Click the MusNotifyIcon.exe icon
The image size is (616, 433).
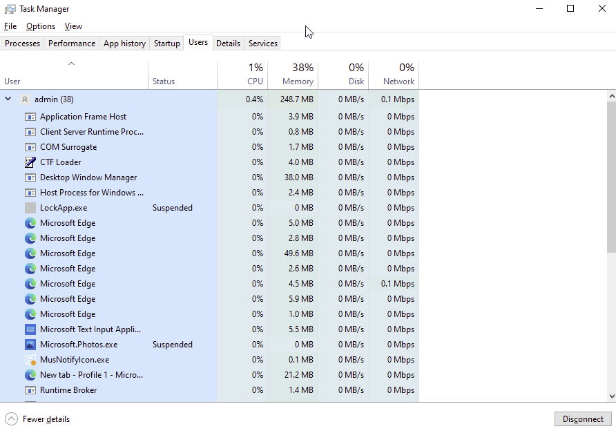[30, 360]
